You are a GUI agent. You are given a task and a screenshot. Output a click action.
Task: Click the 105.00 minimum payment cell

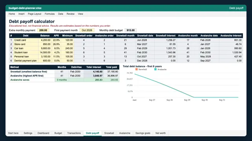click(x=67, y=56)
